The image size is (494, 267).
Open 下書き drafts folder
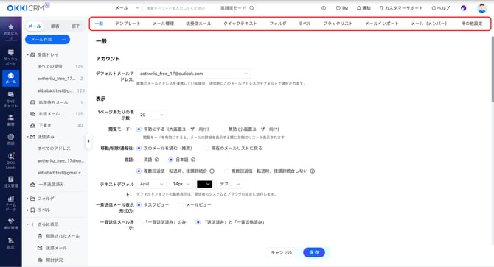44,125
